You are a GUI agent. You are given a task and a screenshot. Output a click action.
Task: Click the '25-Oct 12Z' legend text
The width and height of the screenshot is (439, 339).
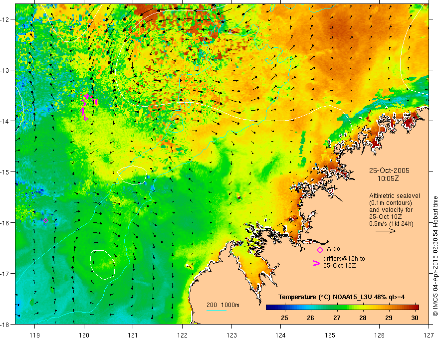point(340,265)
